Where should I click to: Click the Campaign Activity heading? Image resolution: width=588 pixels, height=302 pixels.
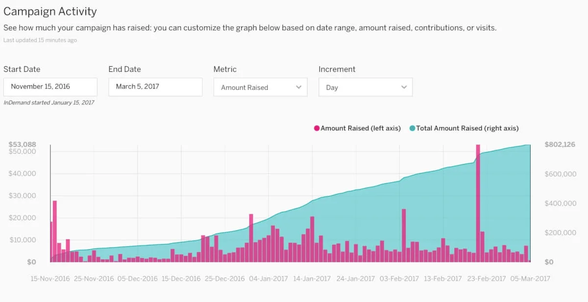pos(50,11)
